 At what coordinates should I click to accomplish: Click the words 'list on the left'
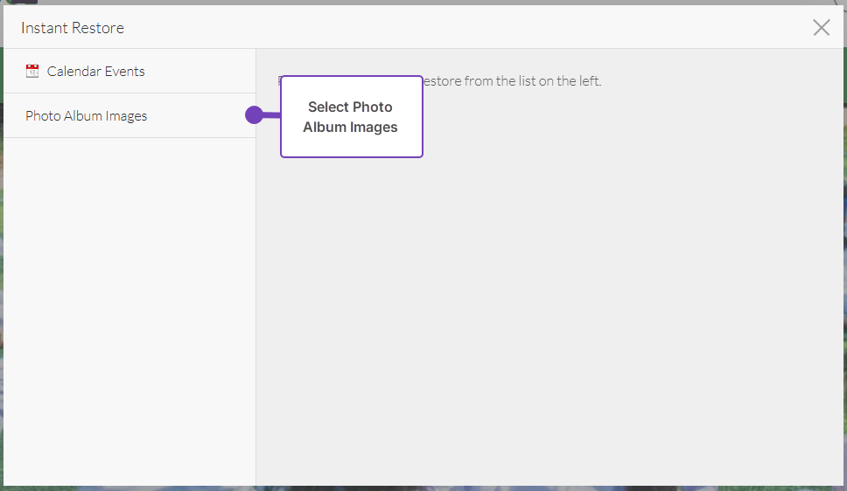(562, 81)
